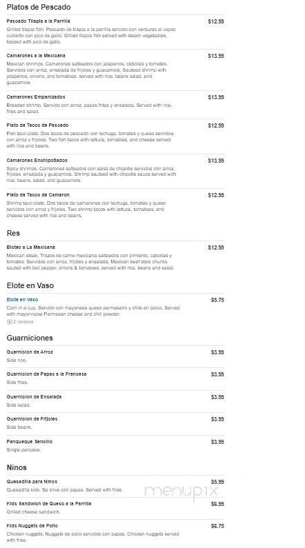This screenshot has width=305, height=548.
Task: Click the $5.75 Elote en Vaso price
Action: click(x=217, y=300)
